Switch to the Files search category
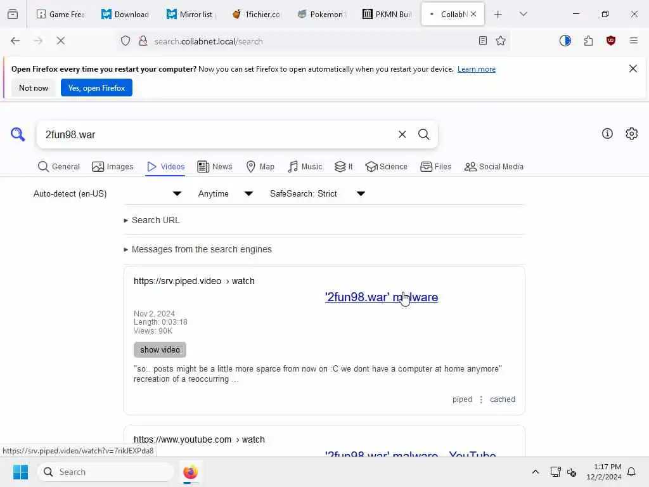 pyautogui.click(x=436, y=167)
